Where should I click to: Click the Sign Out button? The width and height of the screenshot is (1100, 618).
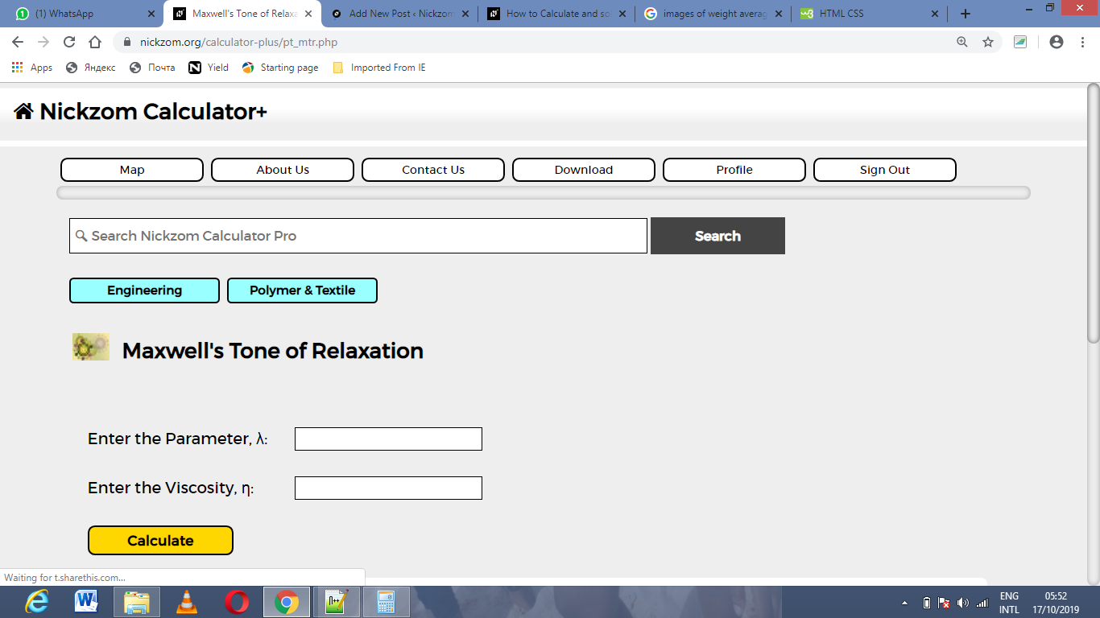click(x=885, y=170)
